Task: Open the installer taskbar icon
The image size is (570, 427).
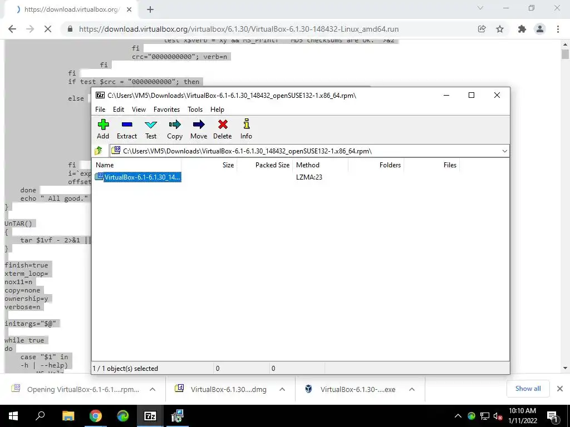Action: pyautogui.click(x=178, y=416)
